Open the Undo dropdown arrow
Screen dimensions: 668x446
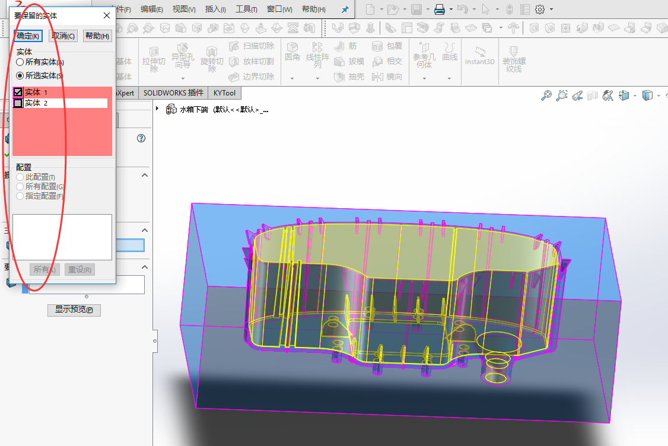tap(474, 9)
